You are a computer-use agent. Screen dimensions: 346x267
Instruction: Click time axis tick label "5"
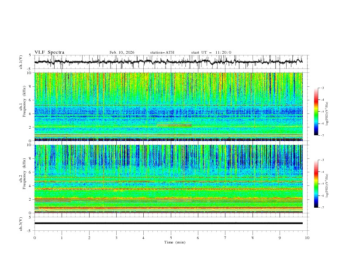pos(171,238)
